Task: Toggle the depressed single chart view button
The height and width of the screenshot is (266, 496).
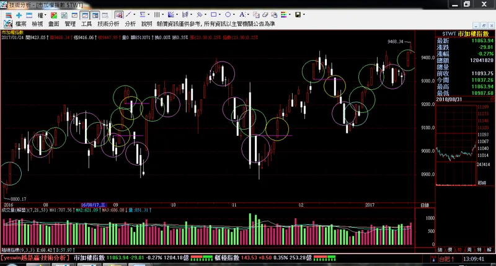Action: [85, 15]
